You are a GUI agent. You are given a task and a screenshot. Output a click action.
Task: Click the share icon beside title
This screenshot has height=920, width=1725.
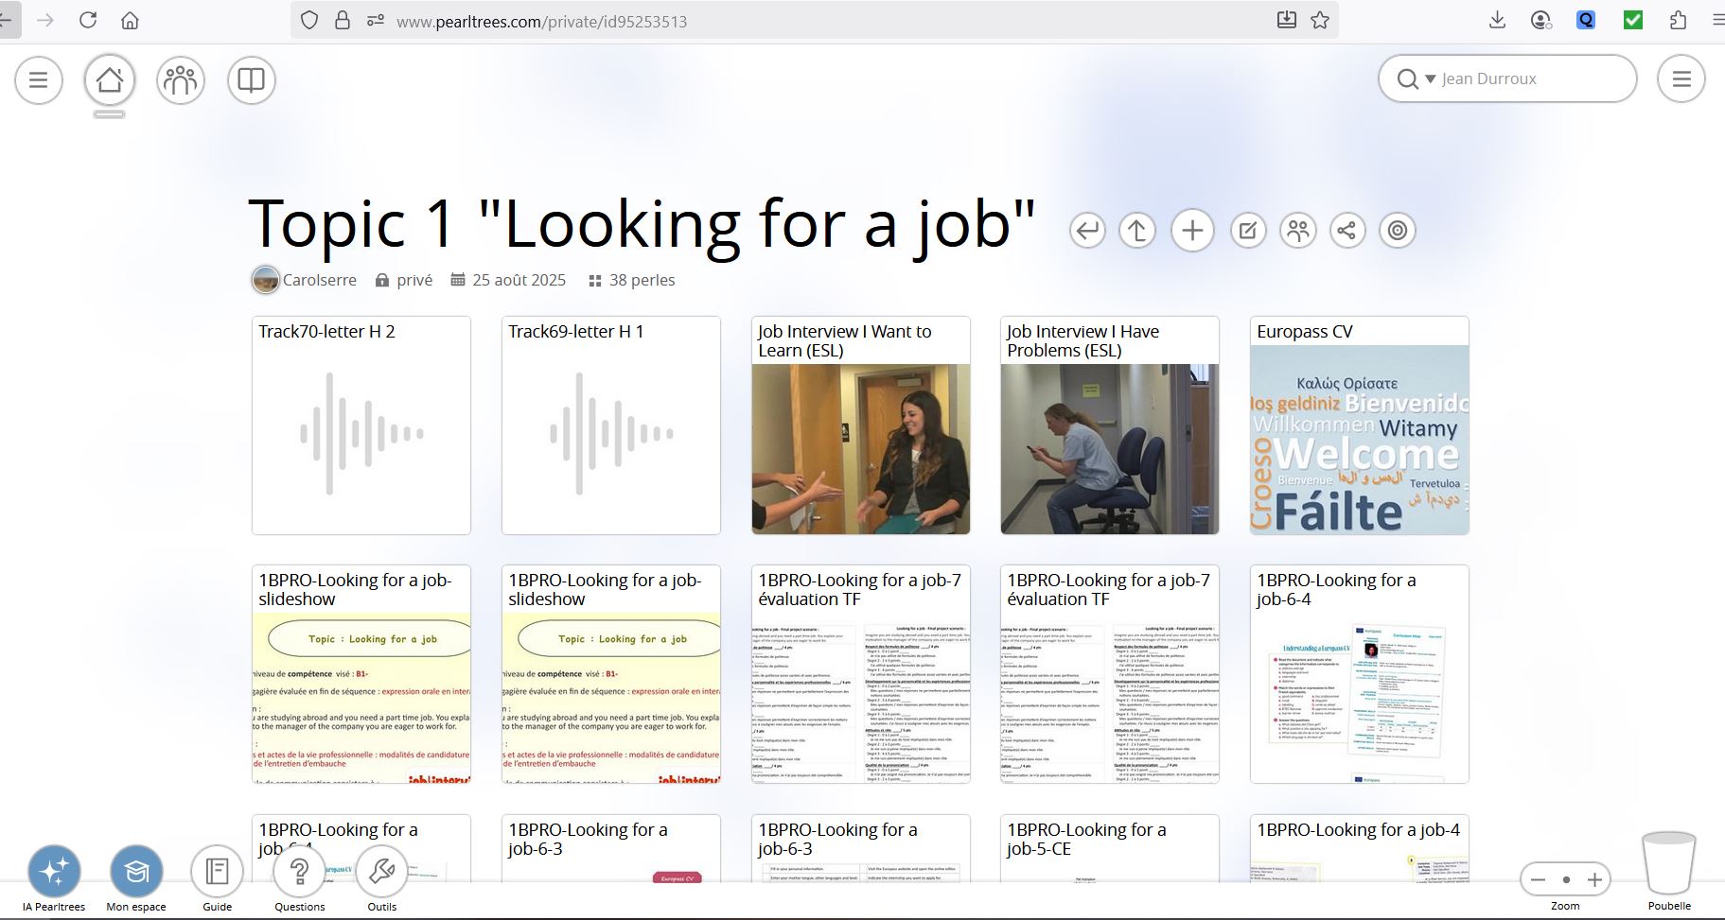pos(1347,230)
